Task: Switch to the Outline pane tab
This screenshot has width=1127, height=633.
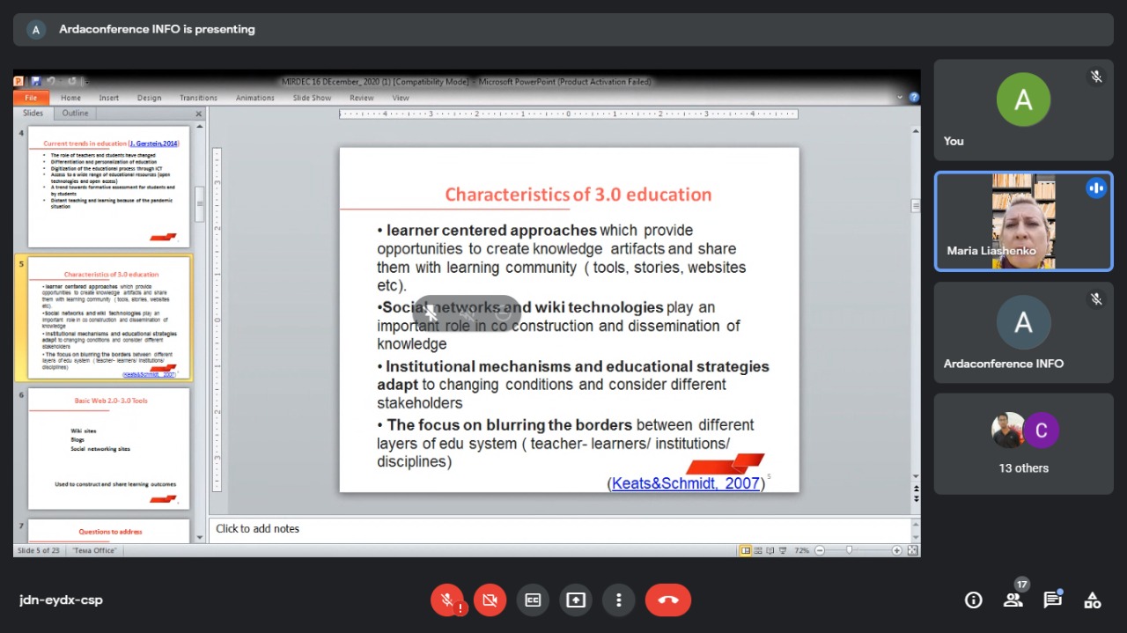Action: click(75, 113)
